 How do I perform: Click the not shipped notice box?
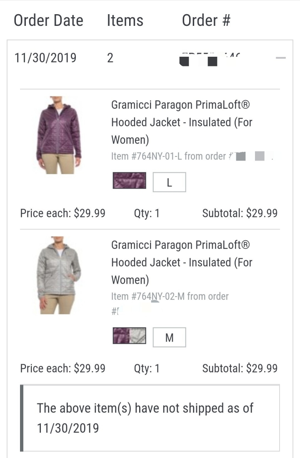pyautogui.click(x=150, y=418)
